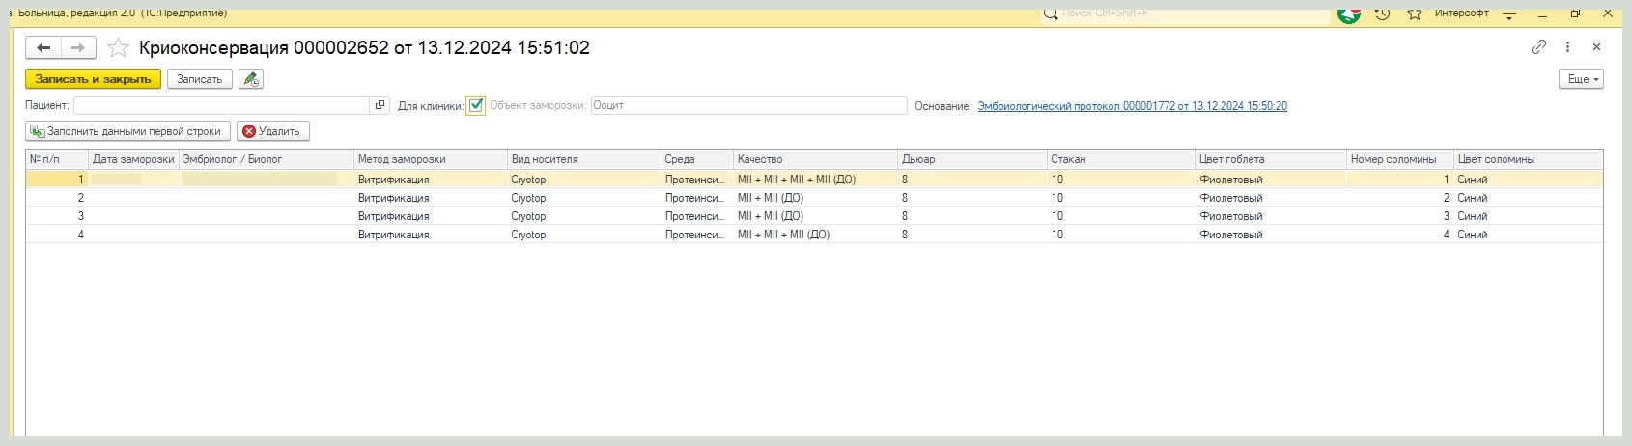Sort by the Метод заморозки column header
1632x446 pixels.
tap(431, 159)
